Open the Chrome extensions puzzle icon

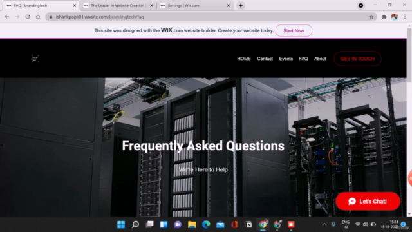pyautogui.click(x=384, y=17)
